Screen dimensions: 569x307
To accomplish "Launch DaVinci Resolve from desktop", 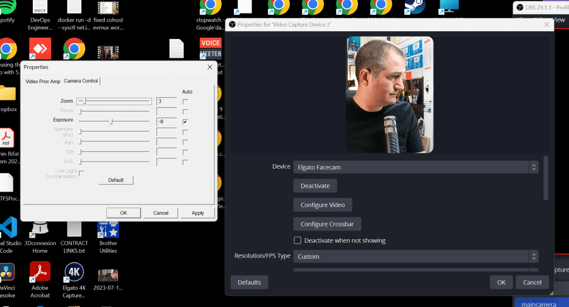I will [x=7, y=272].
